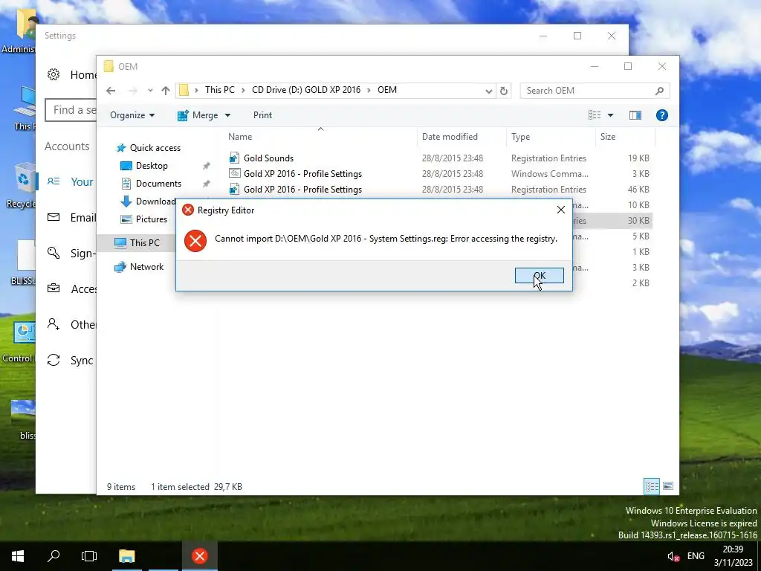
Task: Change view with the view icon
Action: [x=595, y=115]
